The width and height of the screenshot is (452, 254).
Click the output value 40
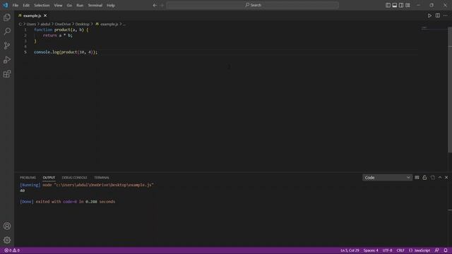click(22, 190)
